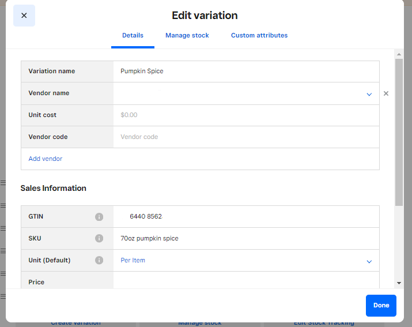The width and height of the screenshot is (412, 327).
Task: Go to the Custom attributes tab
Action: point(259,36)
